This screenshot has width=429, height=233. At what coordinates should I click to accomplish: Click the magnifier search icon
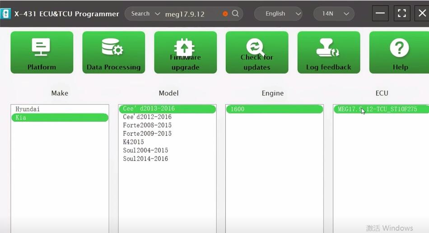point(235,14)
